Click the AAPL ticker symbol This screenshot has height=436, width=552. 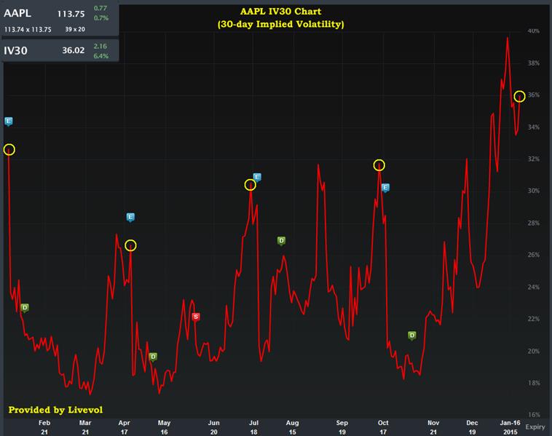tap(17, 13)
